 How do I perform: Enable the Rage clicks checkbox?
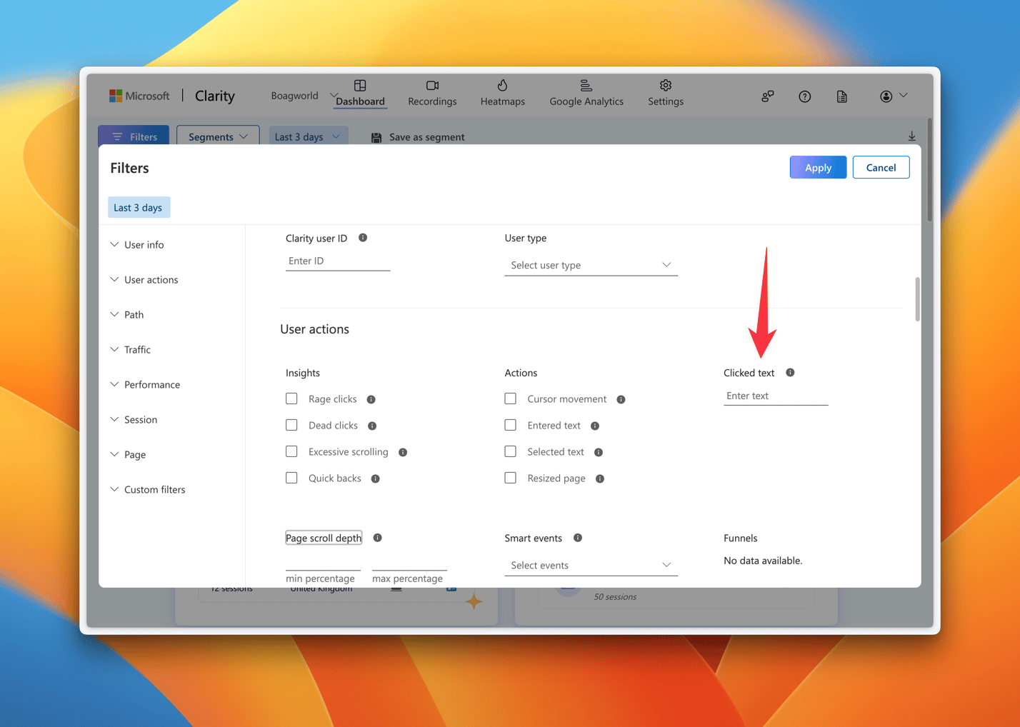[291, 398]
